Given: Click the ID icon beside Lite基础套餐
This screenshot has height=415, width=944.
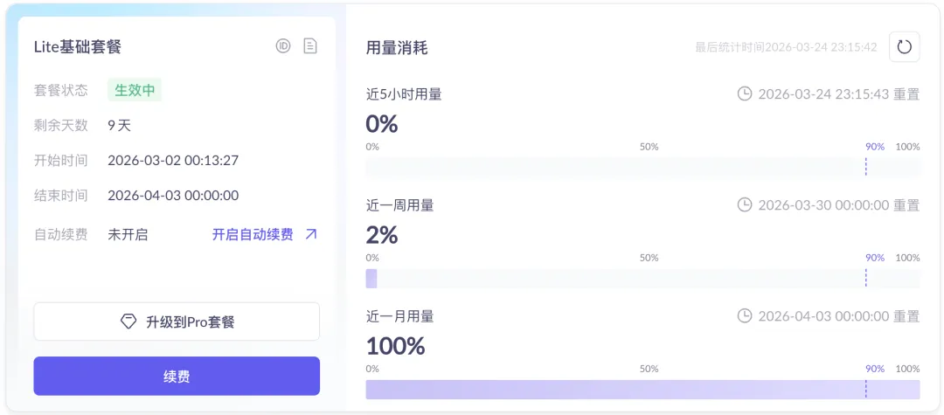Looking at the screenshot, I should [282, 46].
